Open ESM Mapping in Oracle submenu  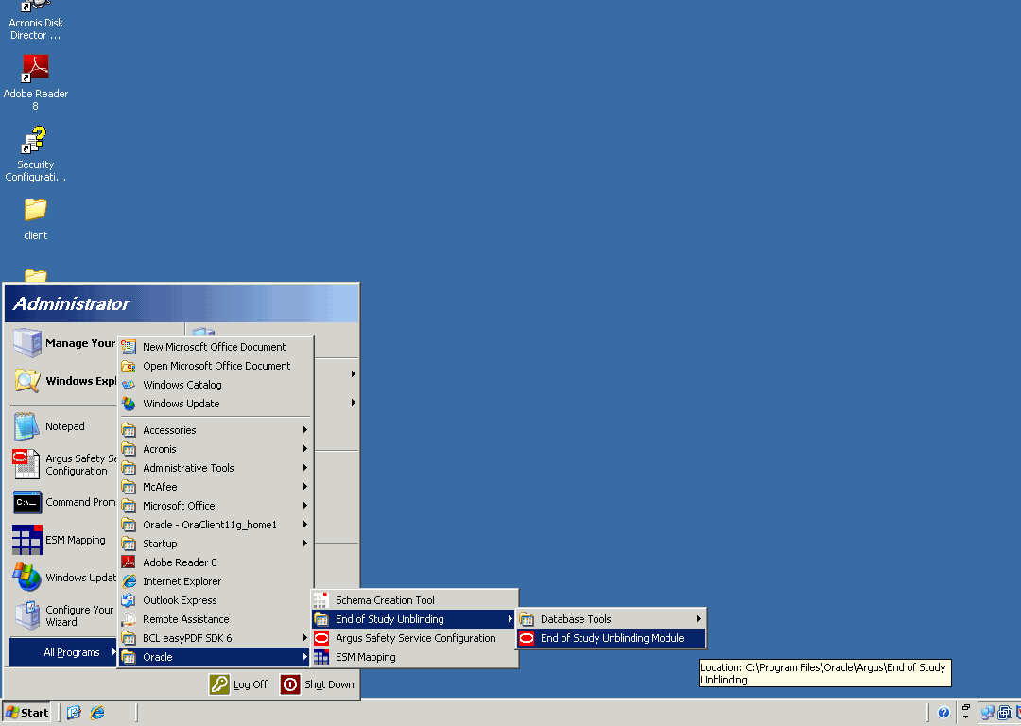click(x=414, y=657)
